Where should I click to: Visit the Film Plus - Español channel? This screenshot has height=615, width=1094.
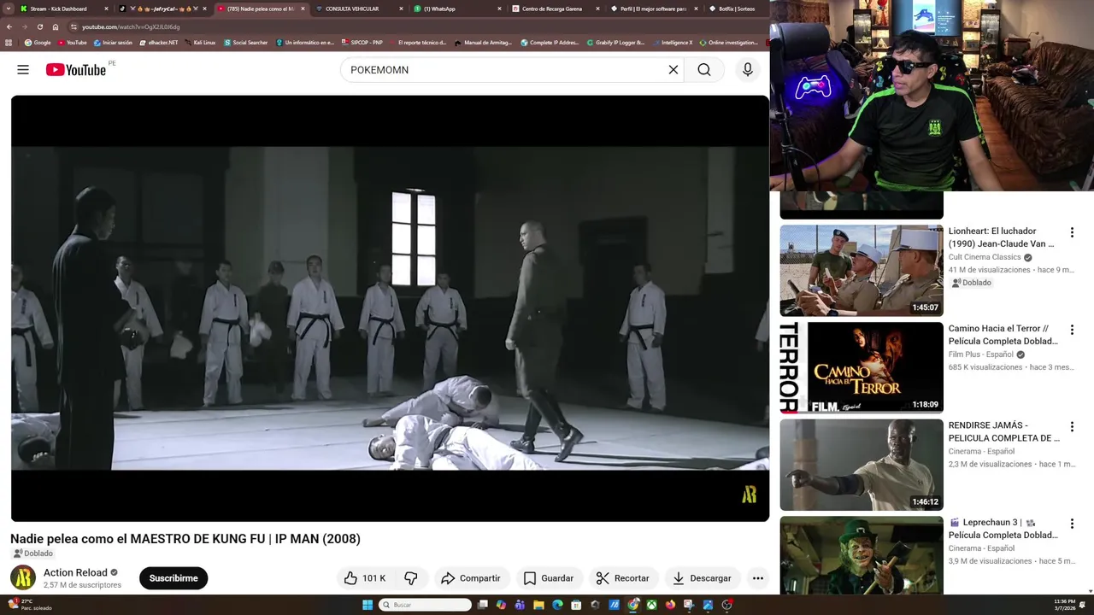click(x=981, y=354)
